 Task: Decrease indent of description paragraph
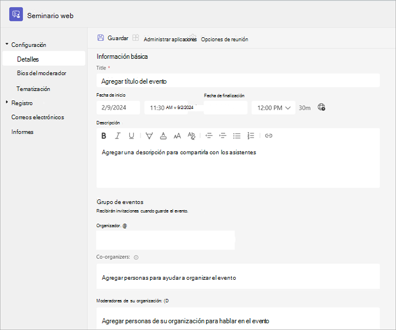point(209,136)
